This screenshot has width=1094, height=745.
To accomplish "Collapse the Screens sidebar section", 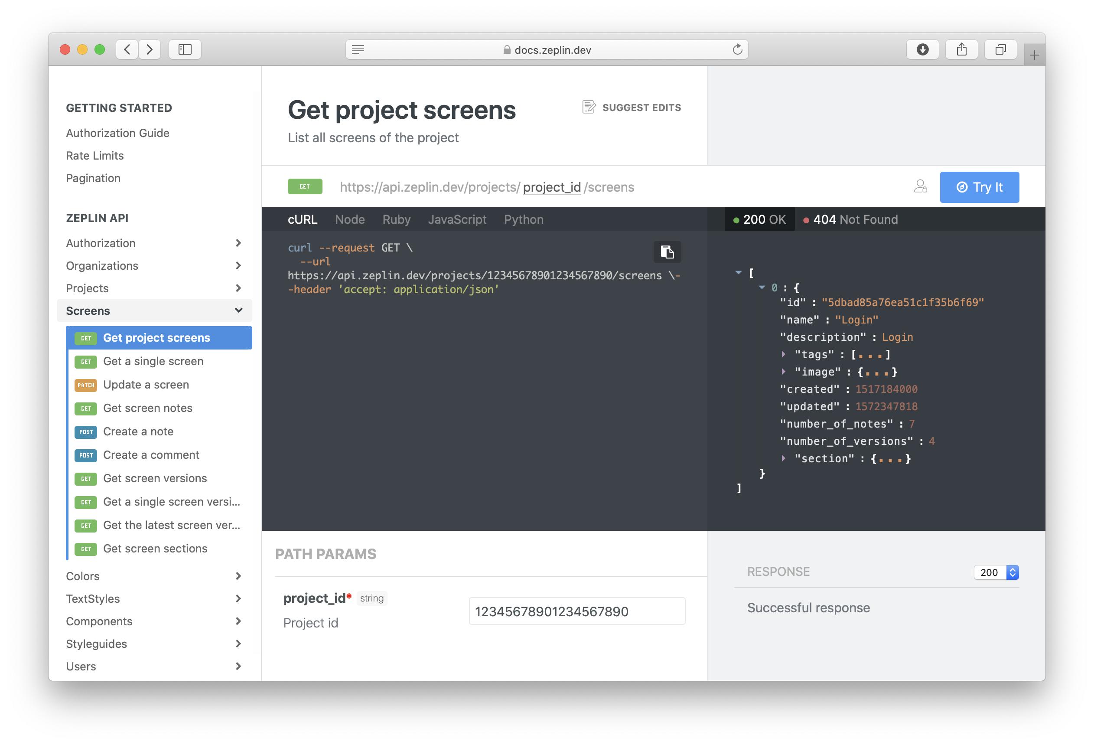I will click(x=238, y=310).
